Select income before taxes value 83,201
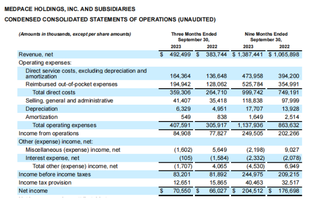 tap(182, 175)
